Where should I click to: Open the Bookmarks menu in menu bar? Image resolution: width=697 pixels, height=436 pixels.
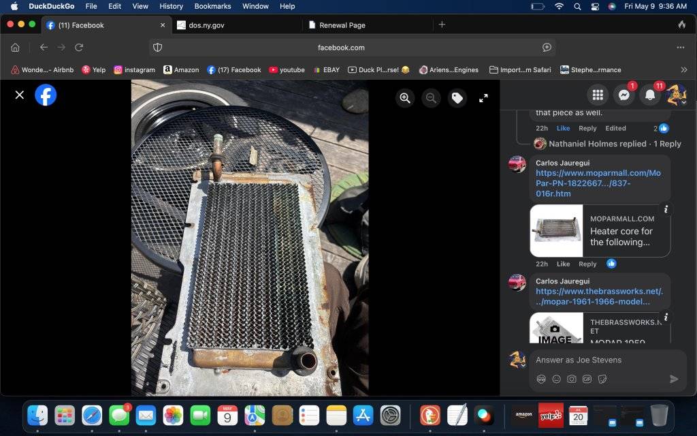(212, 6)
